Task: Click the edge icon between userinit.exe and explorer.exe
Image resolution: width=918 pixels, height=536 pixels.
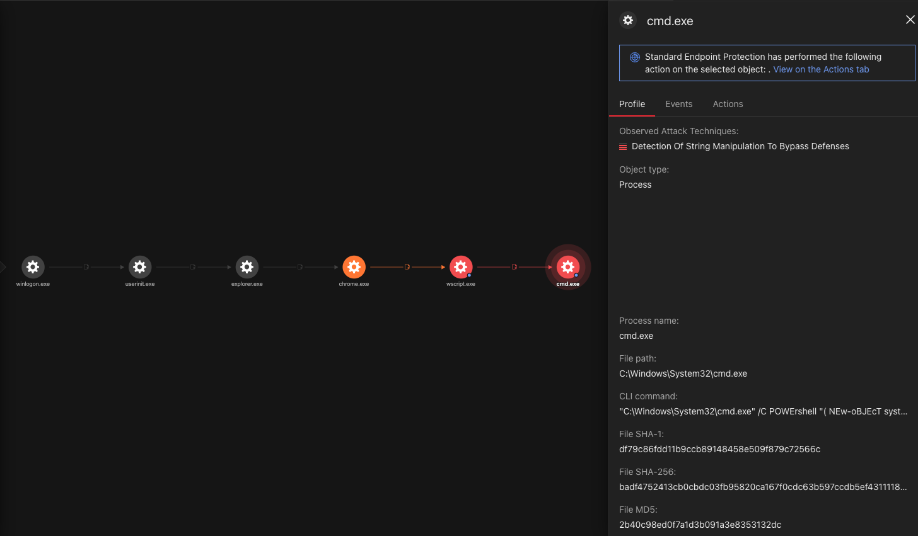Action: click(x=193, y=267)
